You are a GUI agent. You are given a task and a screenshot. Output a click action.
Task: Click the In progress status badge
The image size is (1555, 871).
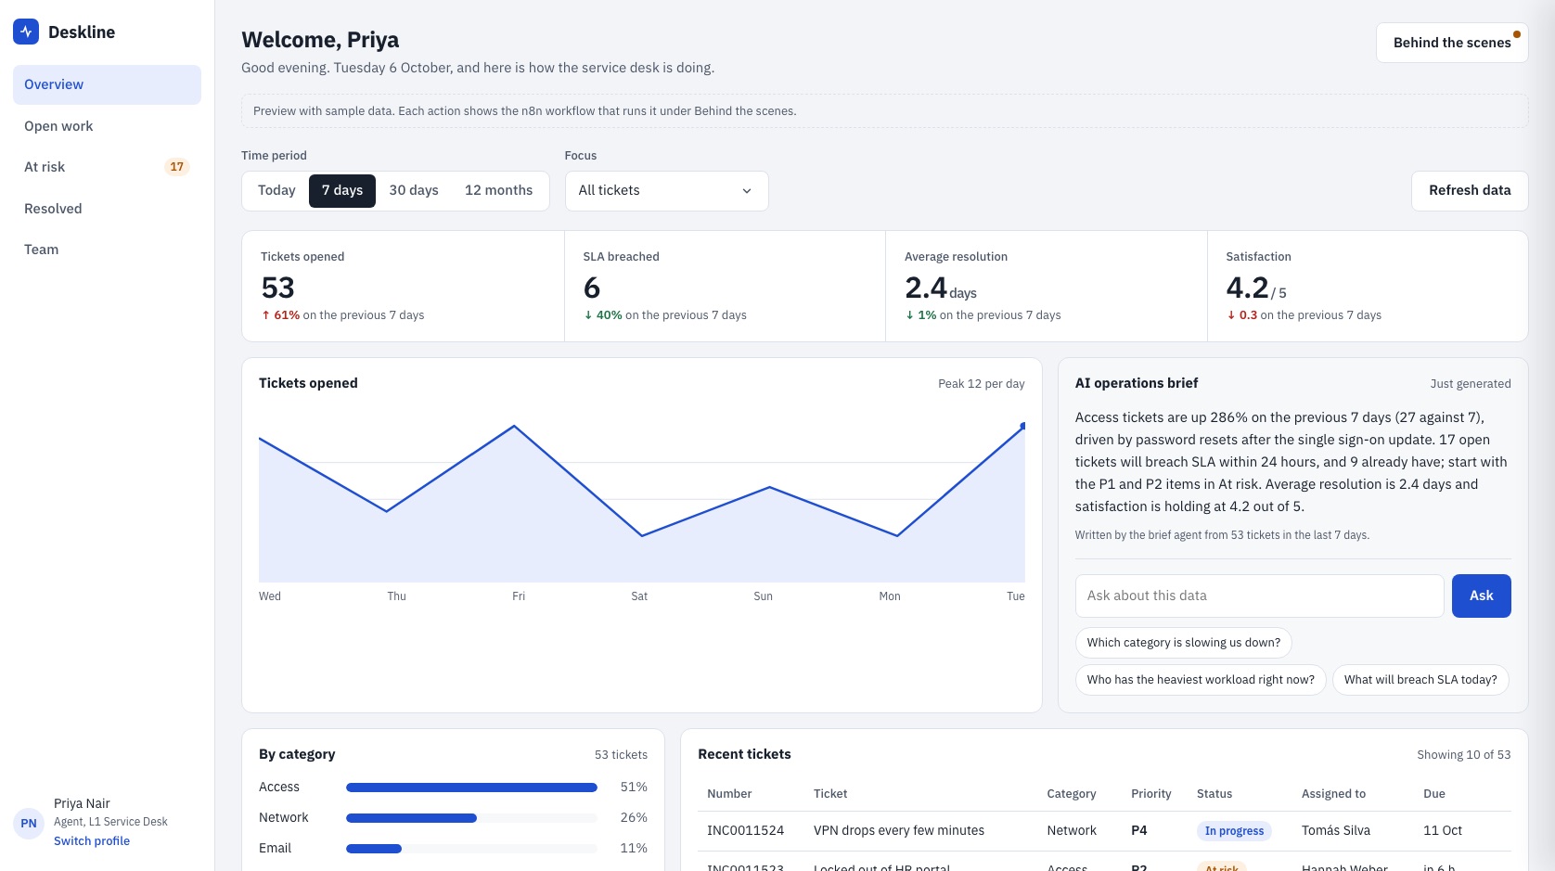[x=1234, y=831]
